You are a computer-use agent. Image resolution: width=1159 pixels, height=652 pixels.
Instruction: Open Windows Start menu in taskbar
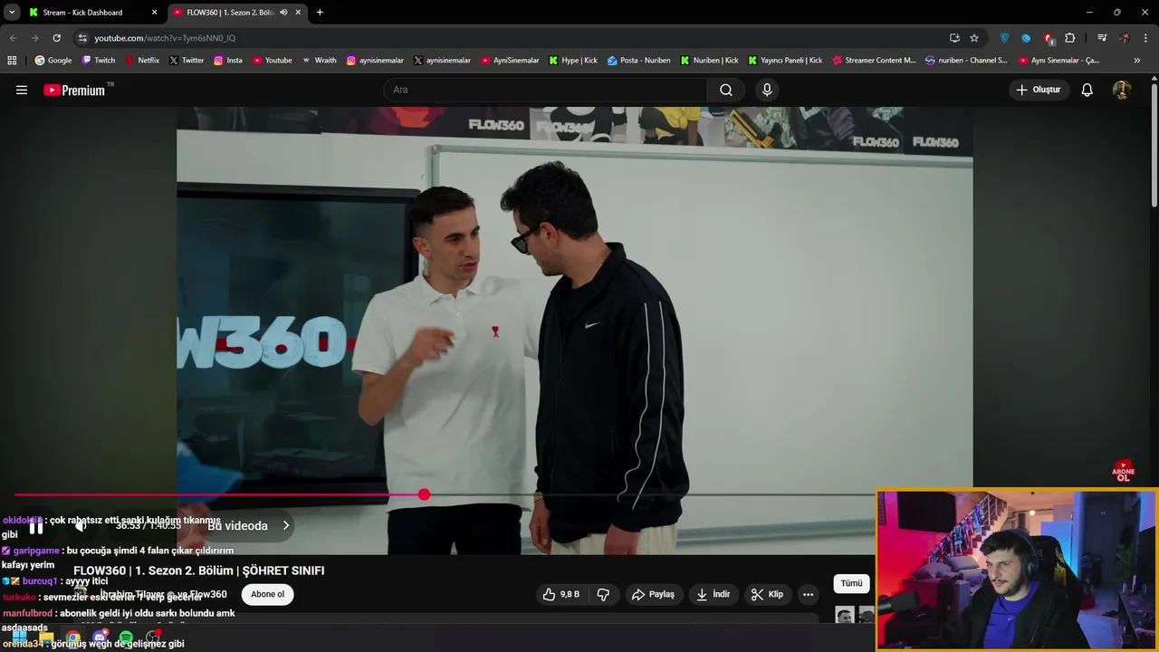click(x=19, y=638)
